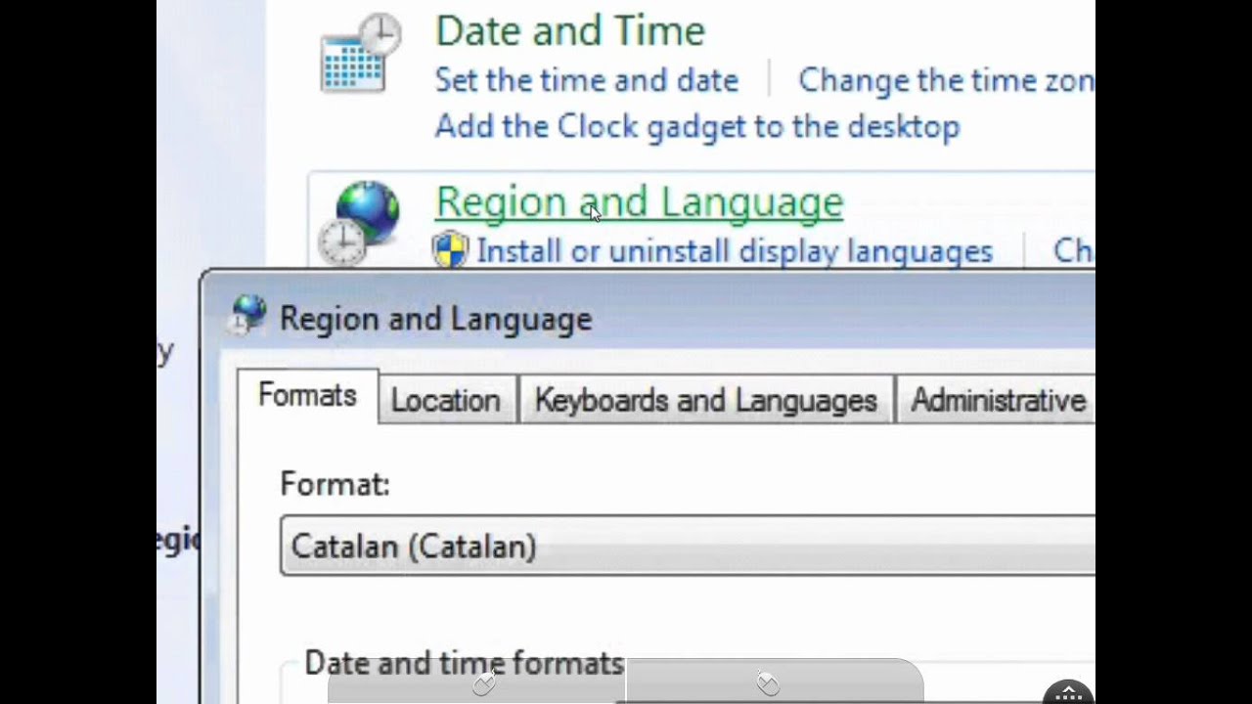Open the Keyboards and Languages tab

pyautogui.click(x=705, y=400)
